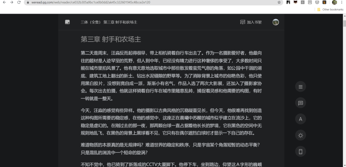Go forward in browser history
Screen dimensions: 346x167
[12, 2]
